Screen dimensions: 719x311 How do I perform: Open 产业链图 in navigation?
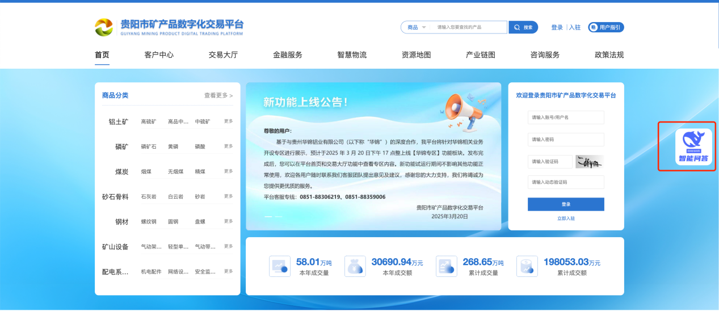click(x=481, y=55)
